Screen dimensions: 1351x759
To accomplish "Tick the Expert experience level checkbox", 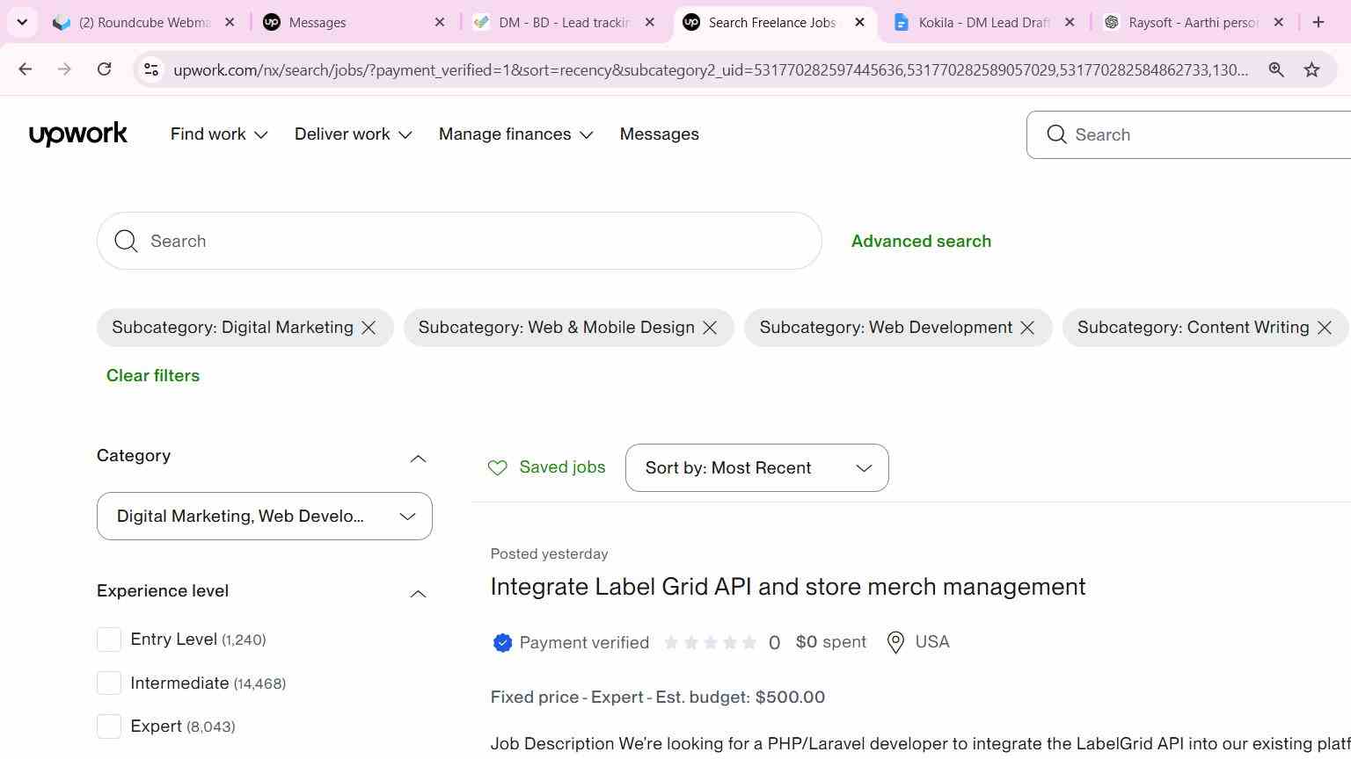I will tap(109, 726).
